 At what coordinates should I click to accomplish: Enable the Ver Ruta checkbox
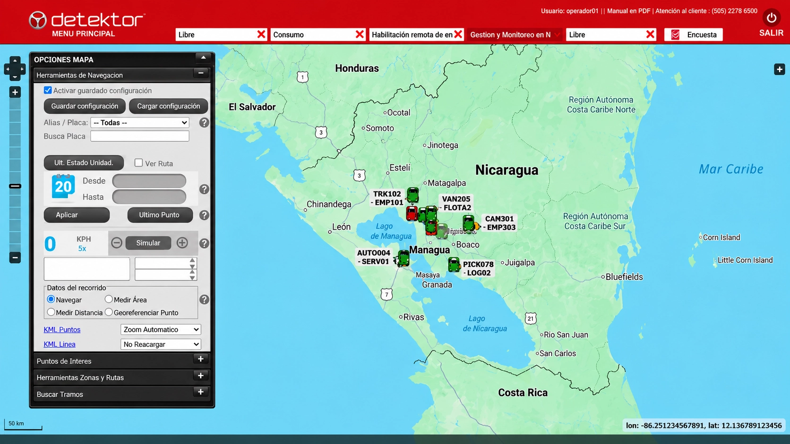tap(138, 163)
